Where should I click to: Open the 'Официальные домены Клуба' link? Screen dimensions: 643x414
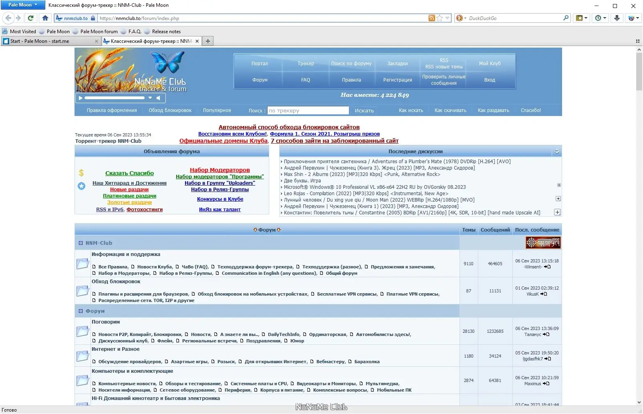pos(224,141)
